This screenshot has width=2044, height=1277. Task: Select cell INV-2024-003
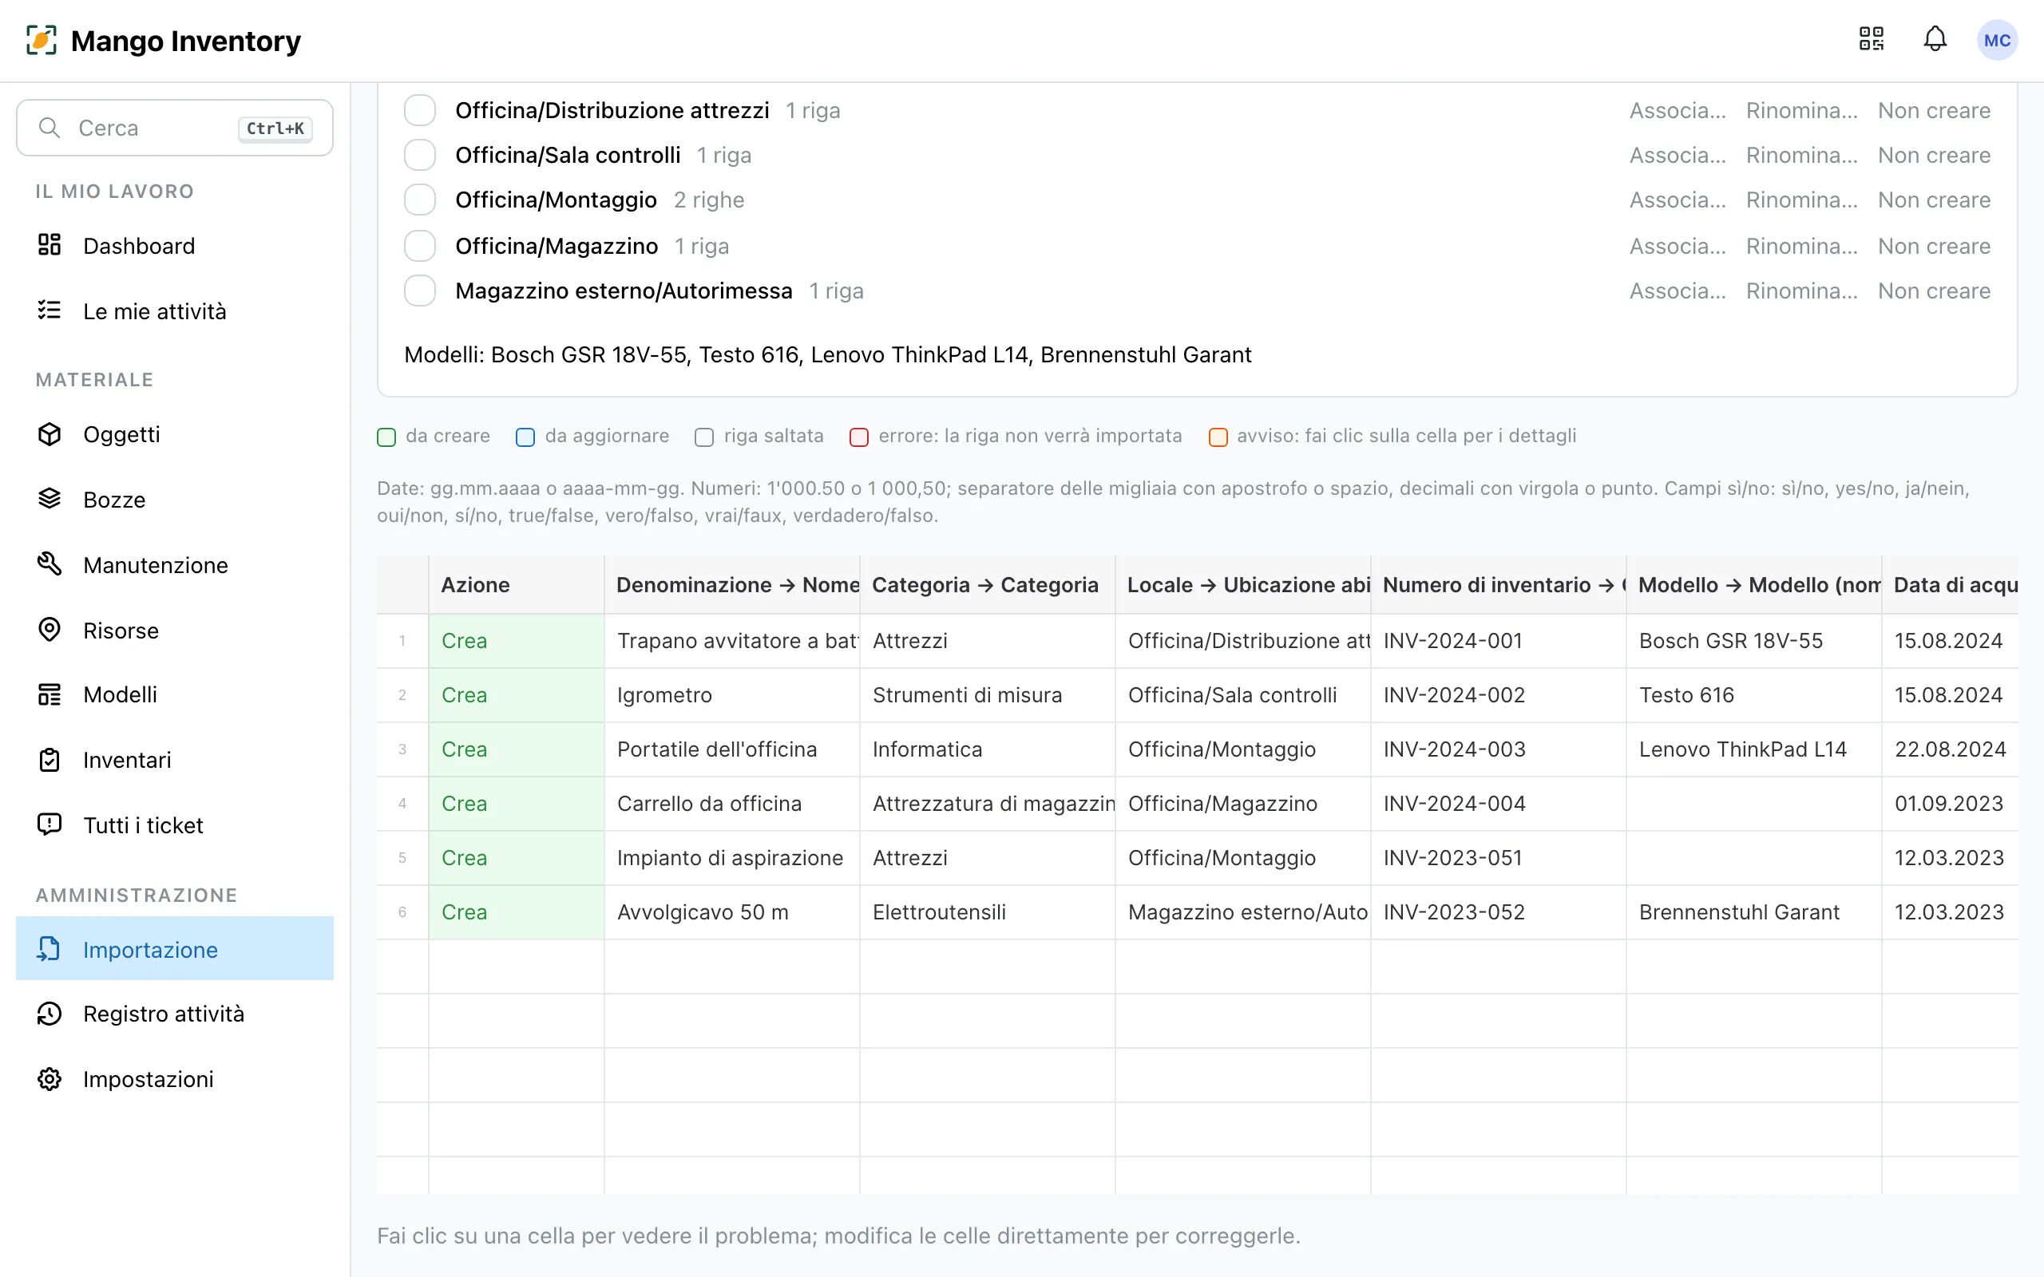click(1498, 749)
